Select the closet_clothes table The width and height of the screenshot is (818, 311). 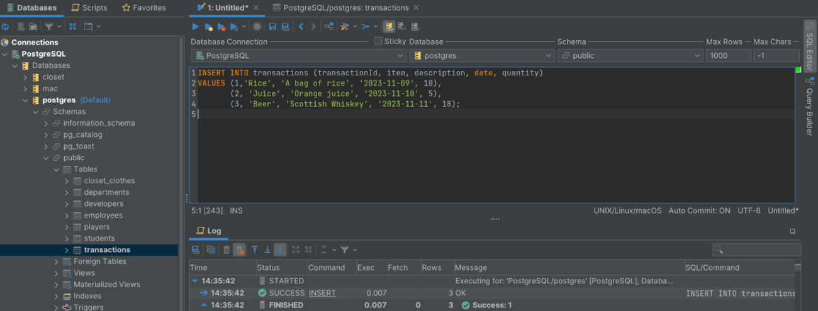pyautogui.click(x=109, y=180)
